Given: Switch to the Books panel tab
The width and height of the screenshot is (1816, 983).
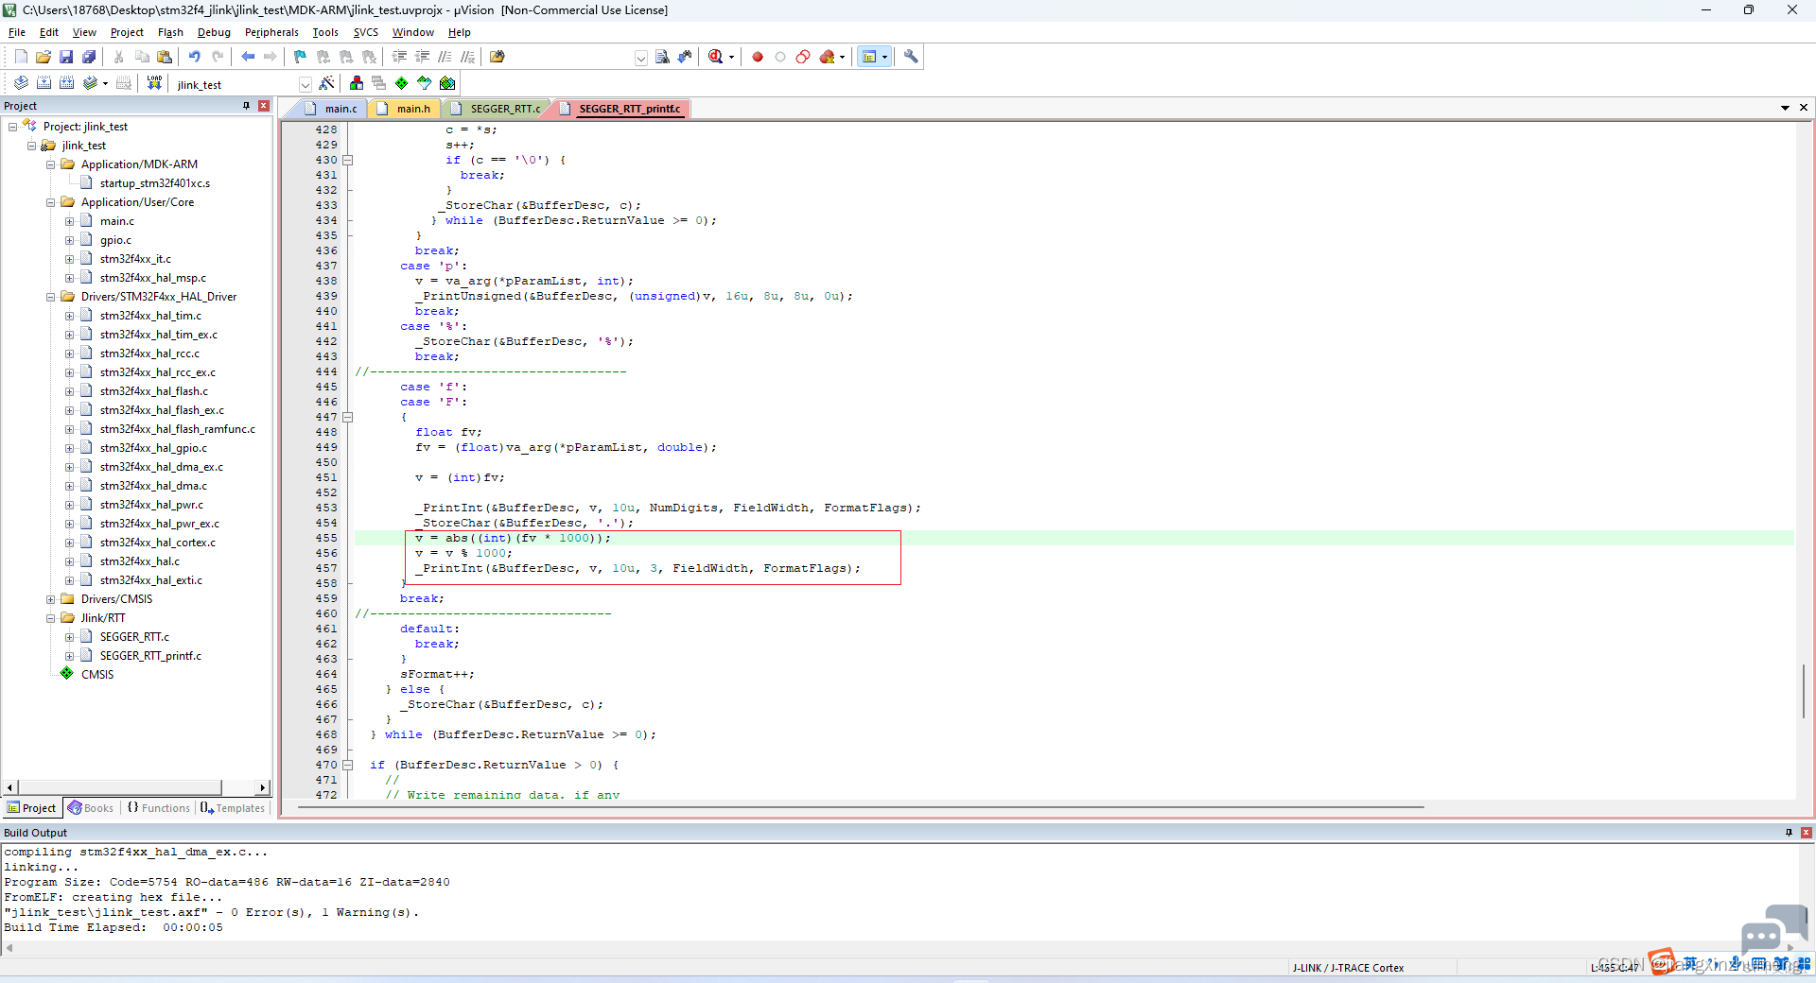Looking at the screenshot, I should point(91,808).
